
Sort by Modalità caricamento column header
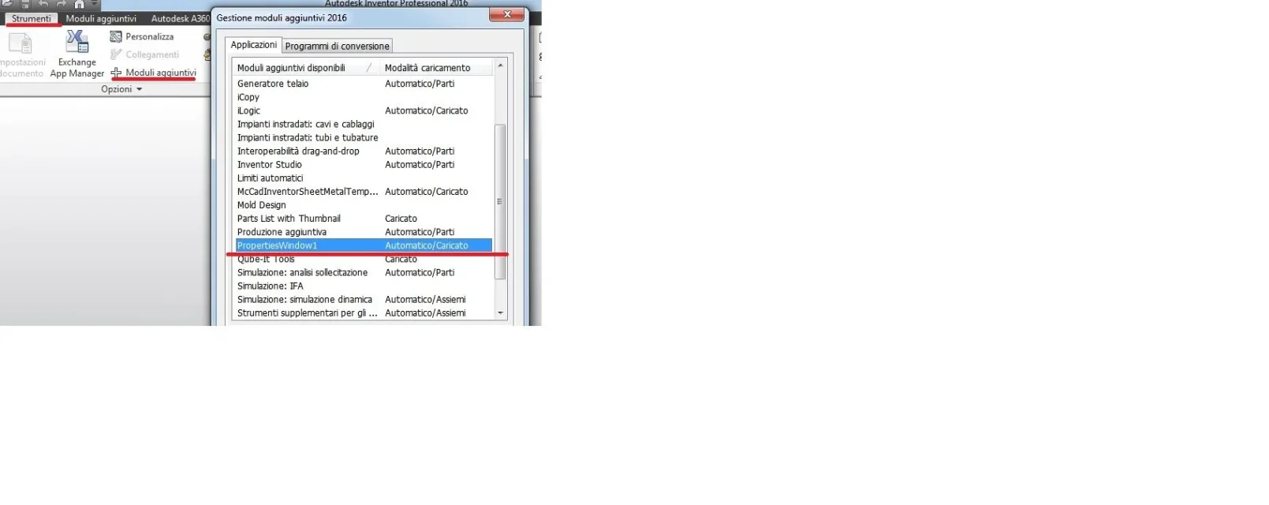coord(437,68)
